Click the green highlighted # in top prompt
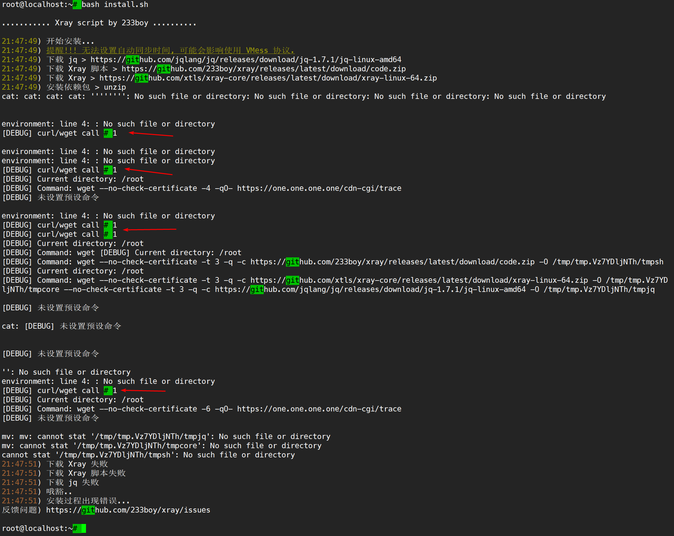 point(76,4)
